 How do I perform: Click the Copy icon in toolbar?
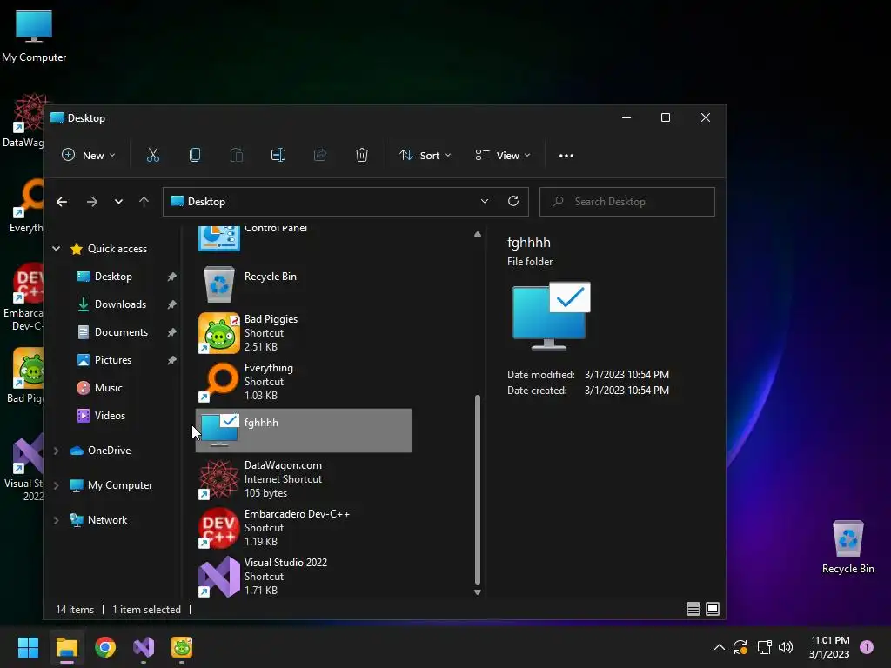pyautogui.click(x=195, y=155)
